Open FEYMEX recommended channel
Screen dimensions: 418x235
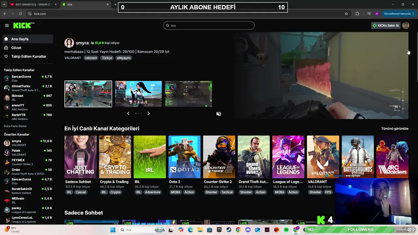coord(28,162)
